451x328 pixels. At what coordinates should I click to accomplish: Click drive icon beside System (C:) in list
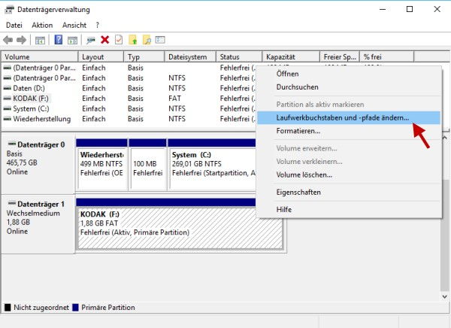pos(8,109)
